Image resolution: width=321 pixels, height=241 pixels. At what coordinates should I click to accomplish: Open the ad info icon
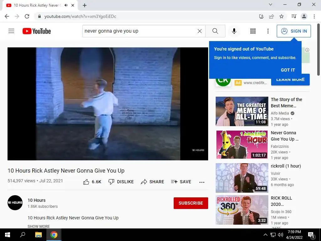pyautogui.click(x=307, y=50)
